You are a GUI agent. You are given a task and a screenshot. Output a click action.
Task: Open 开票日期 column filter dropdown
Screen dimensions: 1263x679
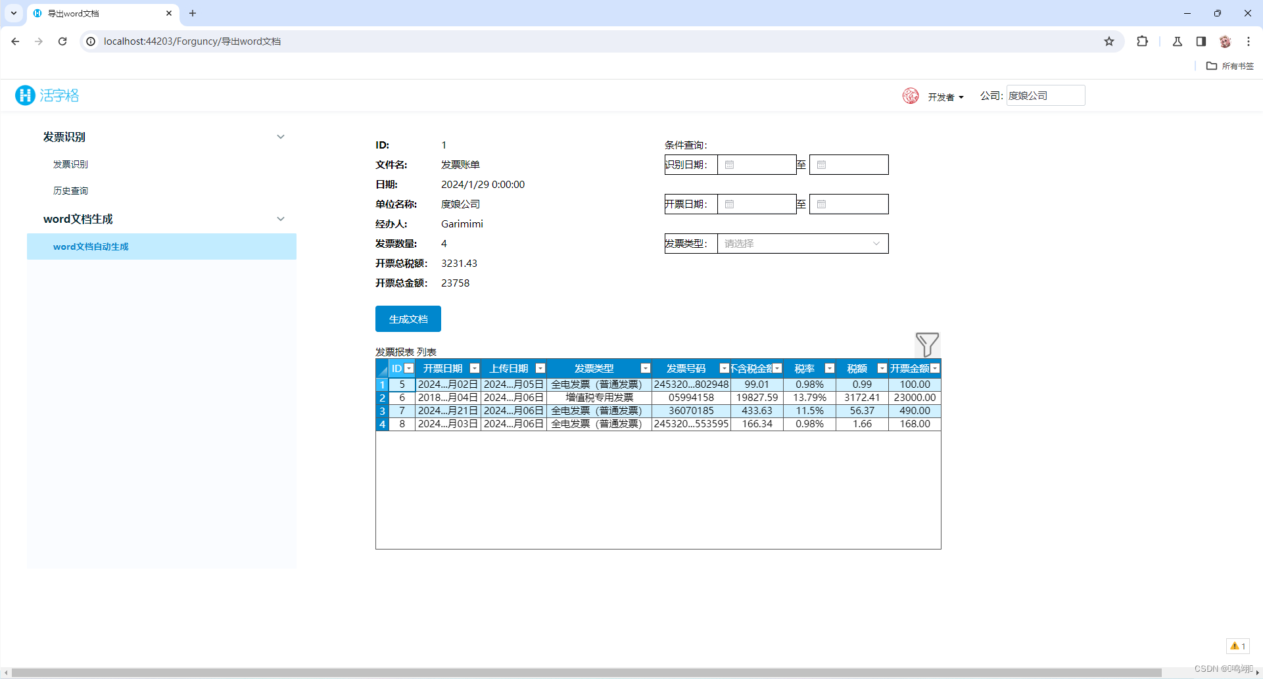click(x=475, y=369)
